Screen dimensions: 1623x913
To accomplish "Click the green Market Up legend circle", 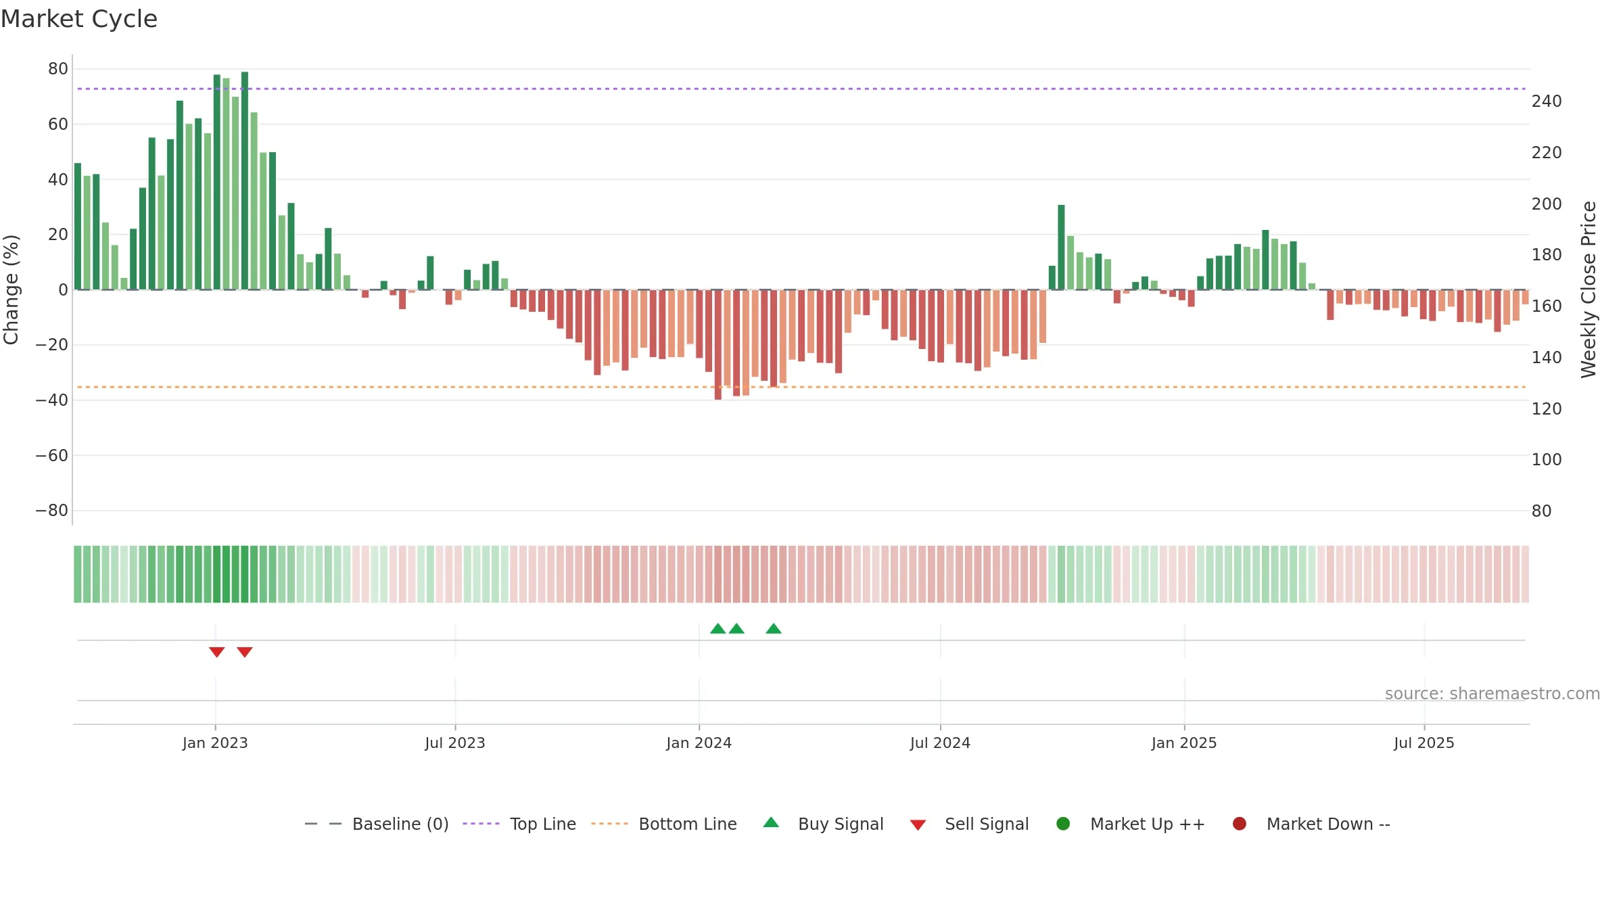I will 1063,824.
